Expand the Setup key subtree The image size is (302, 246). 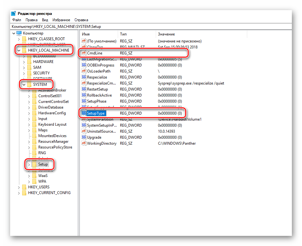click(29, 165)
